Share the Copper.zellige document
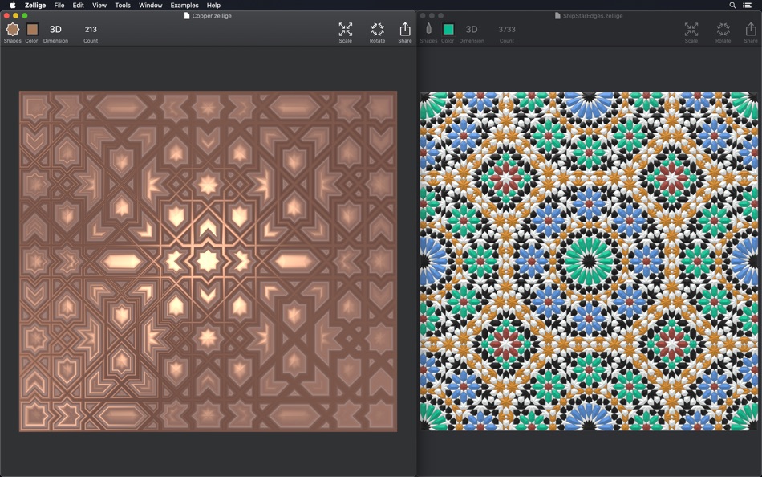Screen dimensions: 762x477 (405, 30)
